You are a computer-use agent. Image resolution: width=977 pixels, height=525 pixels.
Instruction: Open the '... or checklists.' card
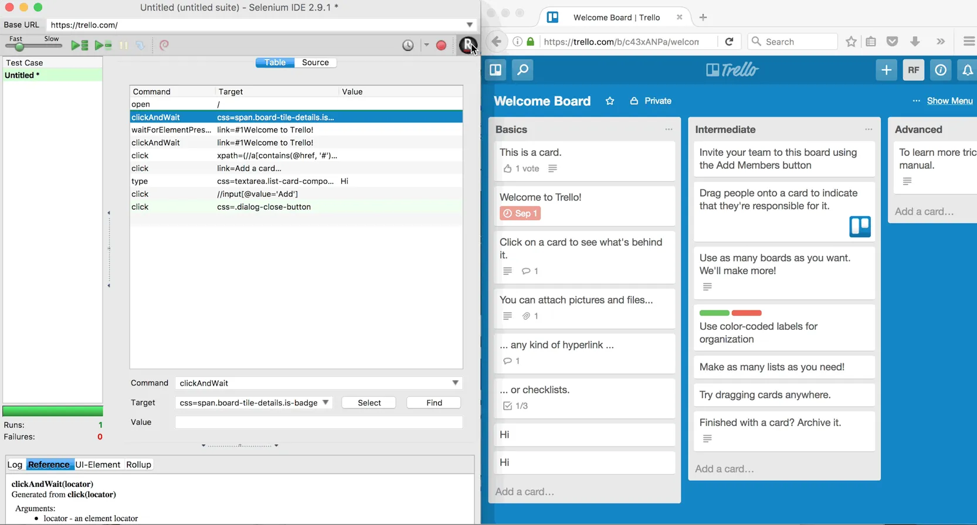pyautogui.click(x=585, y=398)
